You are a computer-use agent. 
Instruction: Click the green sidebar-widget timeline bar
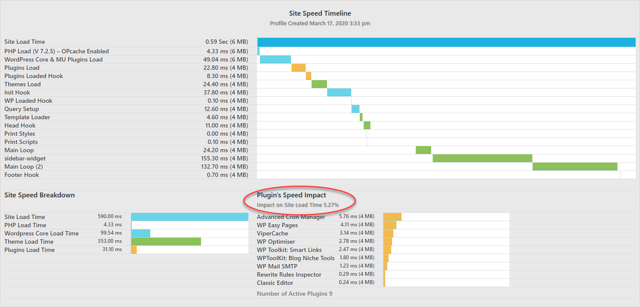coord(482,158)
